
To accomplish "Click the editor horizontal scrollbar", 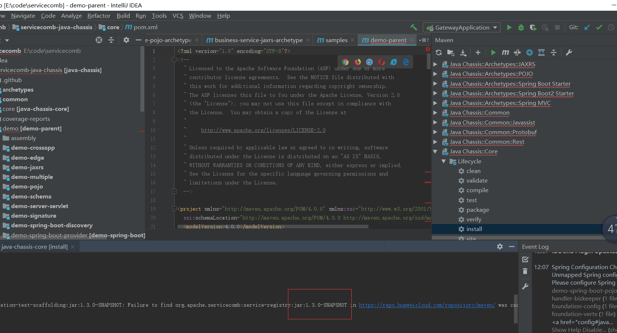I will 273,227.
